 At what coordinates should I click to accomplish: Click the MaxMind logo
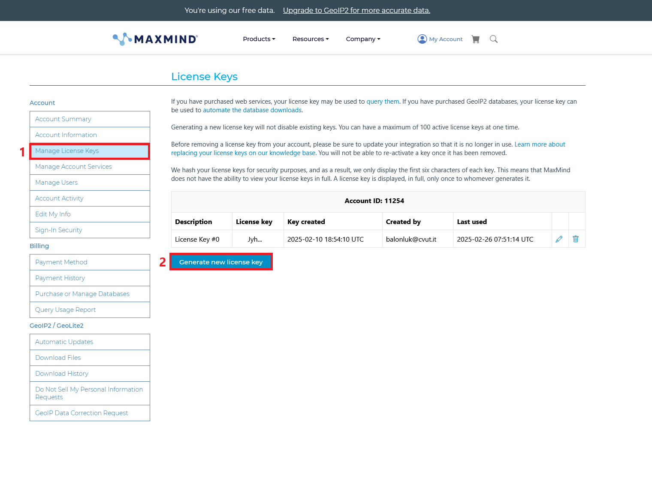[155, 39]
